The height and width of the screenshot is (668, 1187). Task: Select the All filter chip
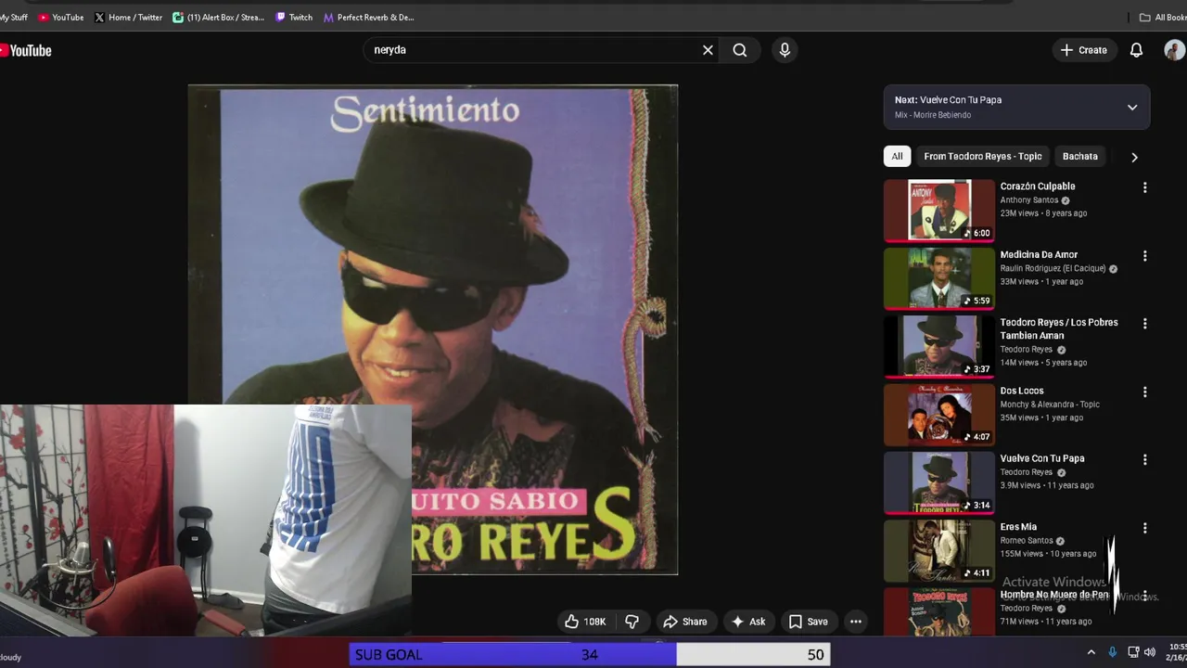click(897, 156)
